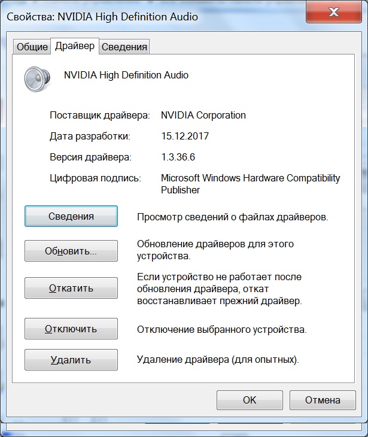Switch to the Общие tab
Screen dimensions: 368x437
click(x=32, y=47)
